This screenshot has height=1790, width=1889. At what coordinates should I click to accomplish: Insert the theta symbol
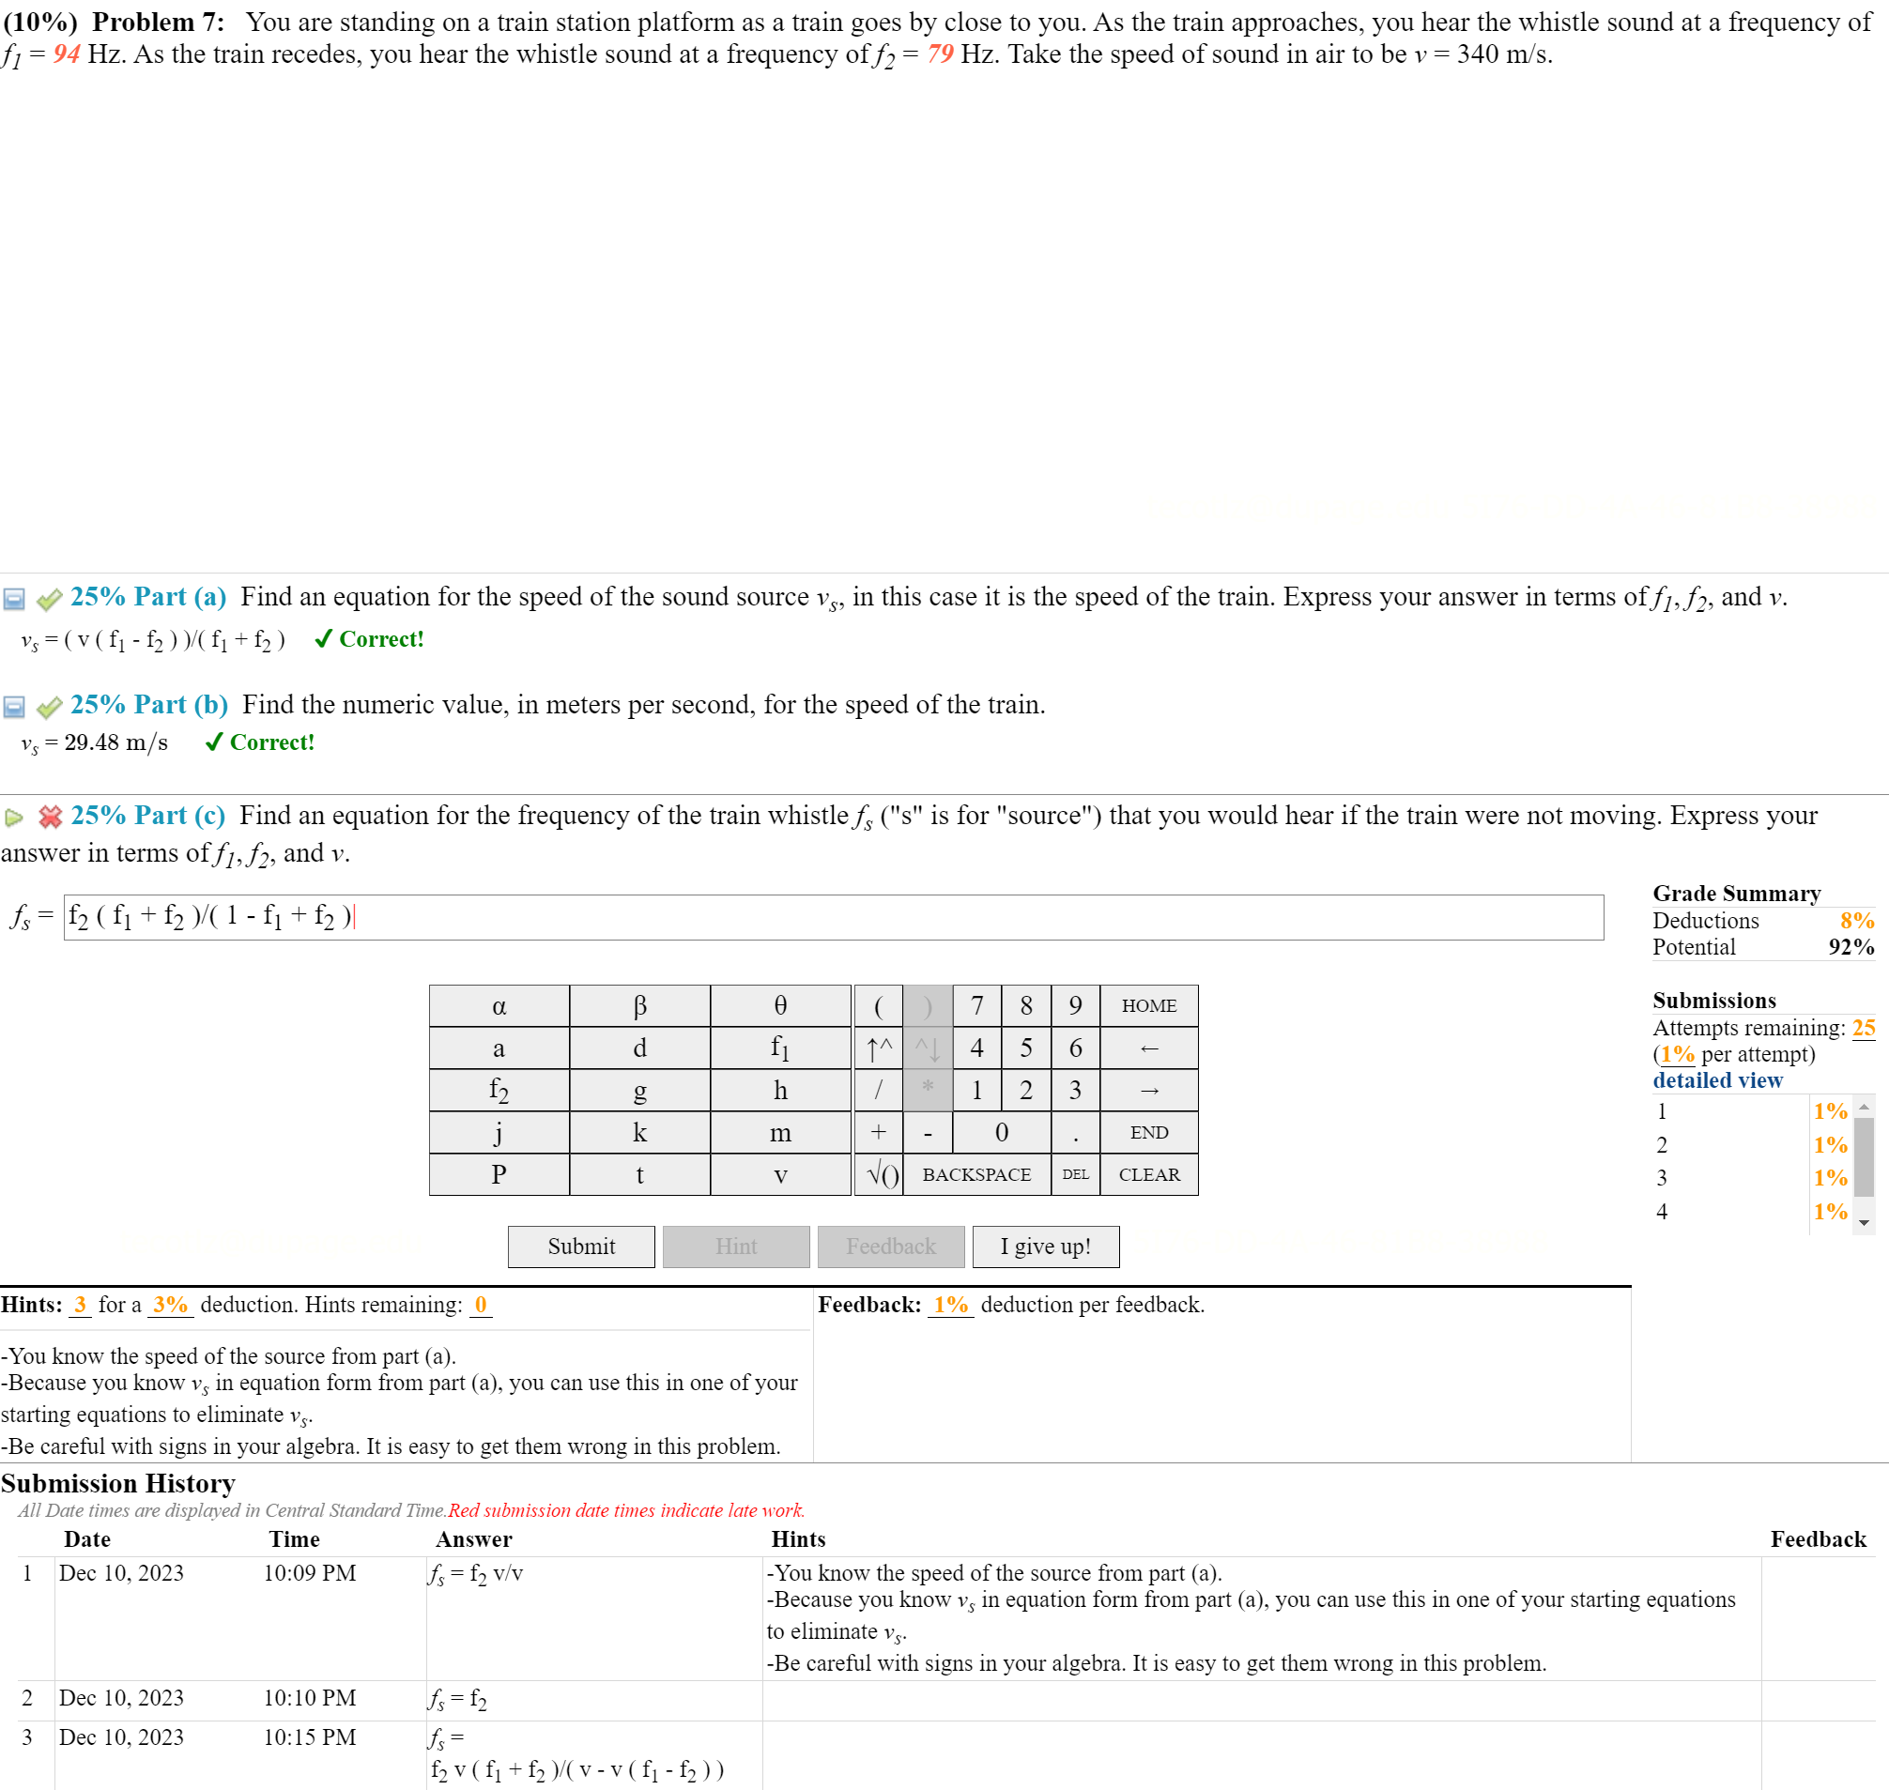click(x=780, y=1005)
